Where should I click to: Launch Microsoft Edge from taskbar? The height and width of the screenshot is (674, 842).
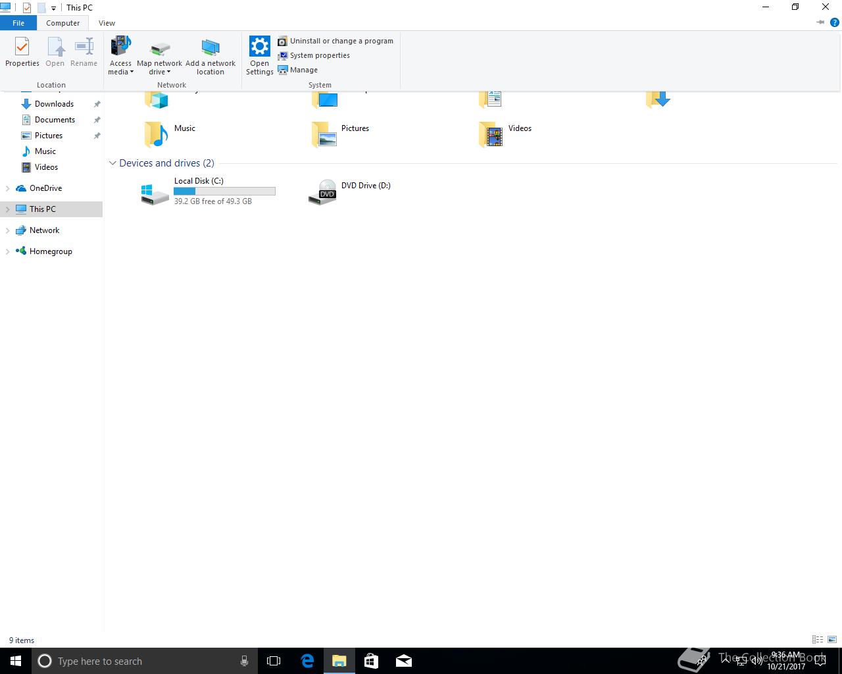(x=307, y=661)
